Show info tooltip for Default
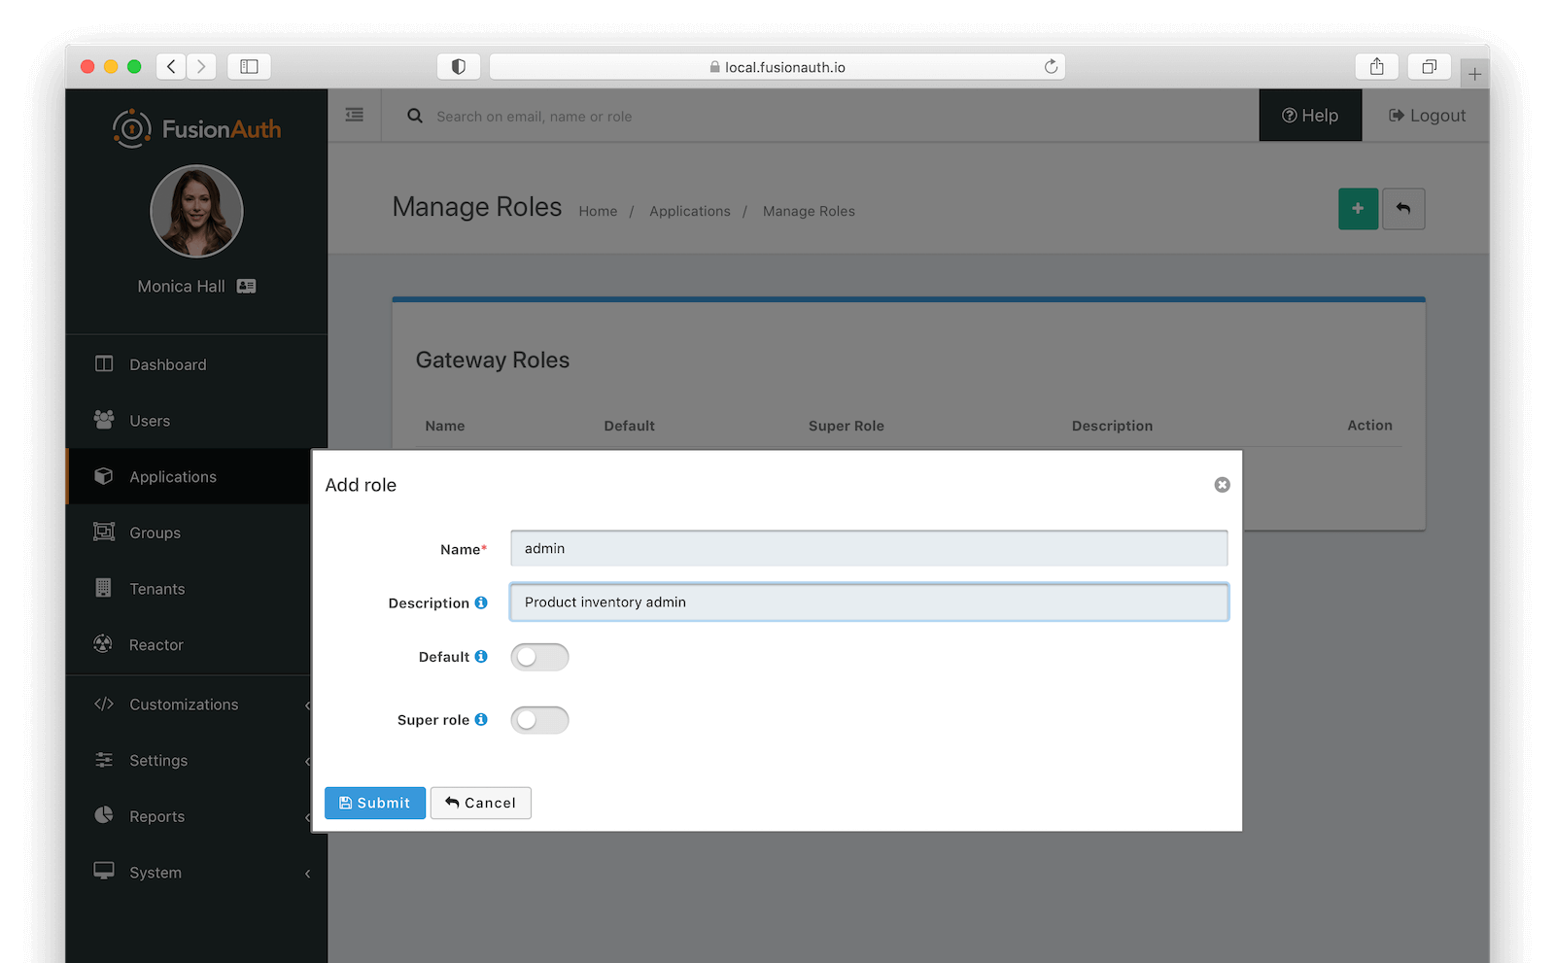Image resolution: width=1555 pixels, height=963 pixels. point(481,657)
